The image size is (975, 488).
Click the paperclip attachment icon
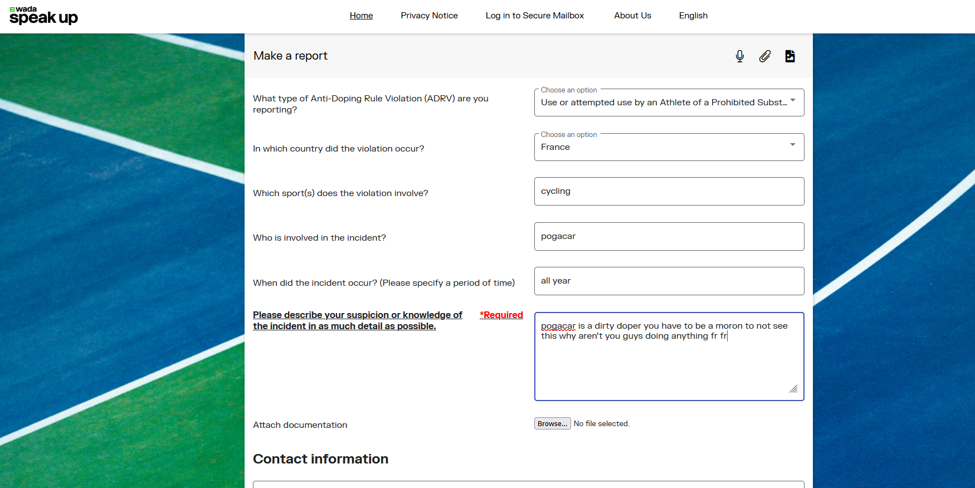[765, 56]
